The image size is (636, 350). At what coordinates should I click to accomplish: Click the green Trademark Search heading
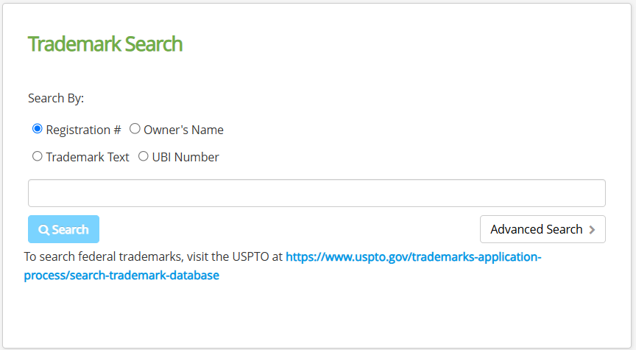coord(105,44)
